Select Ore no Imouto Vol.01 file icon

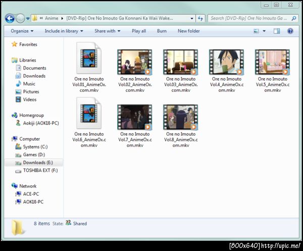(89, 58)
